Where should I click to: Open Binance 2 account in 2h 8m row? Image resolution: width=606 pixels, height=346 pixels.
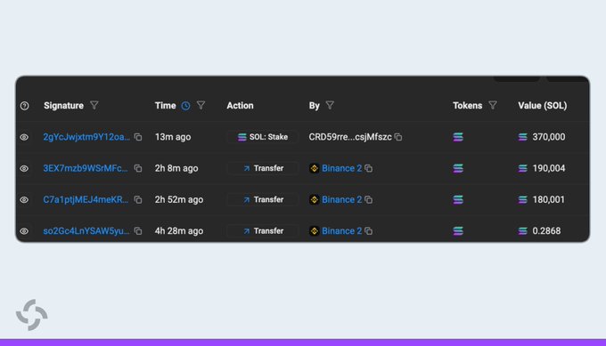point(341,168)
